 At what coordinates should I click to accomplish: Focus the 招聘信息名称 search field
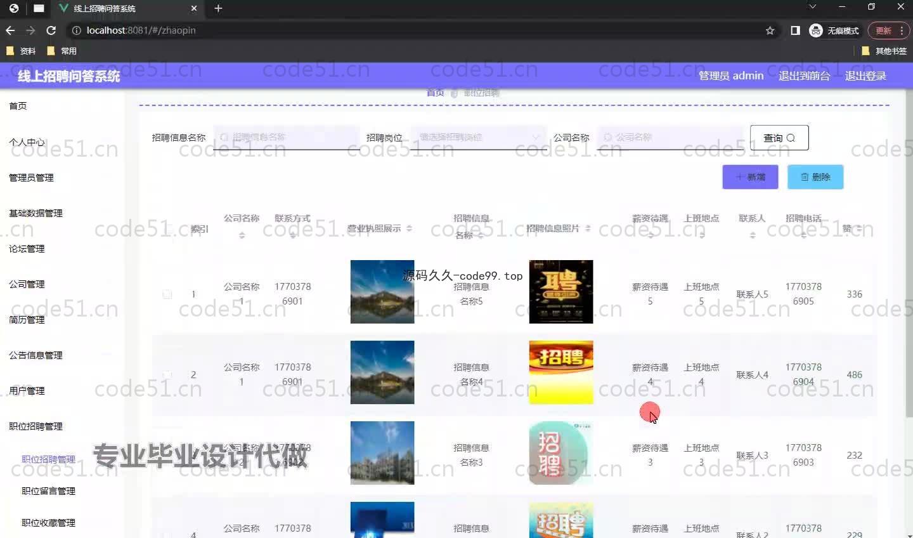(x=287, y=137)
